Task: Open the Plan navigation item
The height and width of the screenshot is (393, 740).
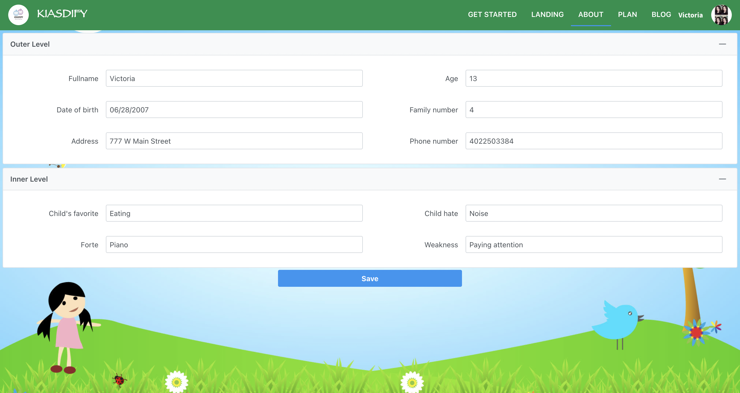Action: pyautogui.click(x=627, y=15)
